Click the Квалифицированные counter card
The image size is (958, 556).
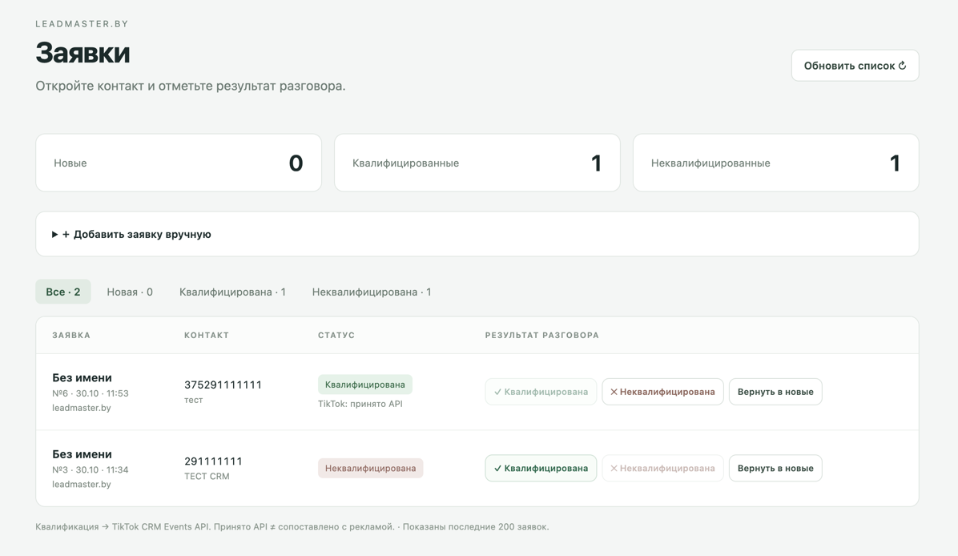point(477,163)
